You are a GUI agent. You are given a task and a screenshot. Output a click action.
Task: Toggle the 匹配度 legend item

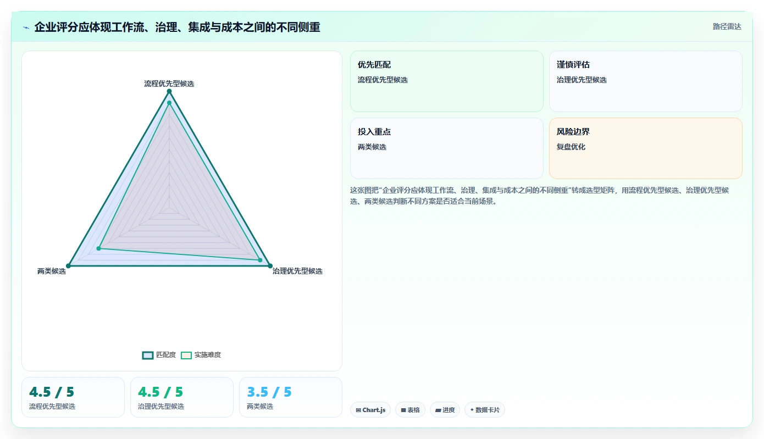pos(159,355)
